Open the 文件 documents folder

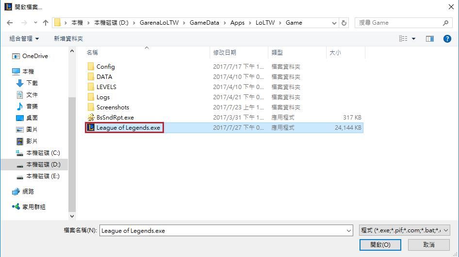pyautogui.click(x=27, y=95)
